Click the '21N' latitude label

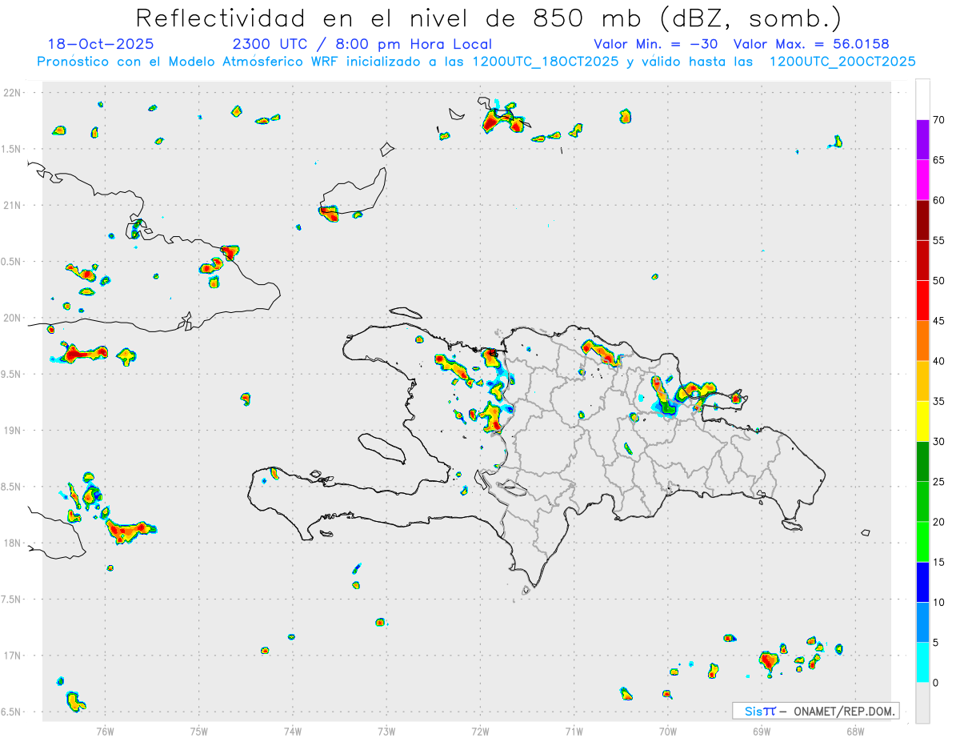point(14,205)
